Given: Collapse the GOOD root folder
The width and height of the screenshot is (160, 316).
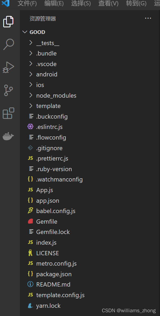Looking at the screenshot, I should click(x=37, y=32).
